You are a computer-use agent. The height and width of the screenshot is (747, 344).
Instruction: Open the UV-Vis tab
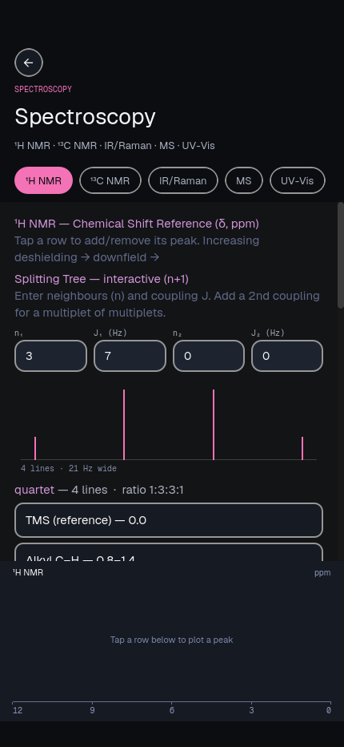298,180
